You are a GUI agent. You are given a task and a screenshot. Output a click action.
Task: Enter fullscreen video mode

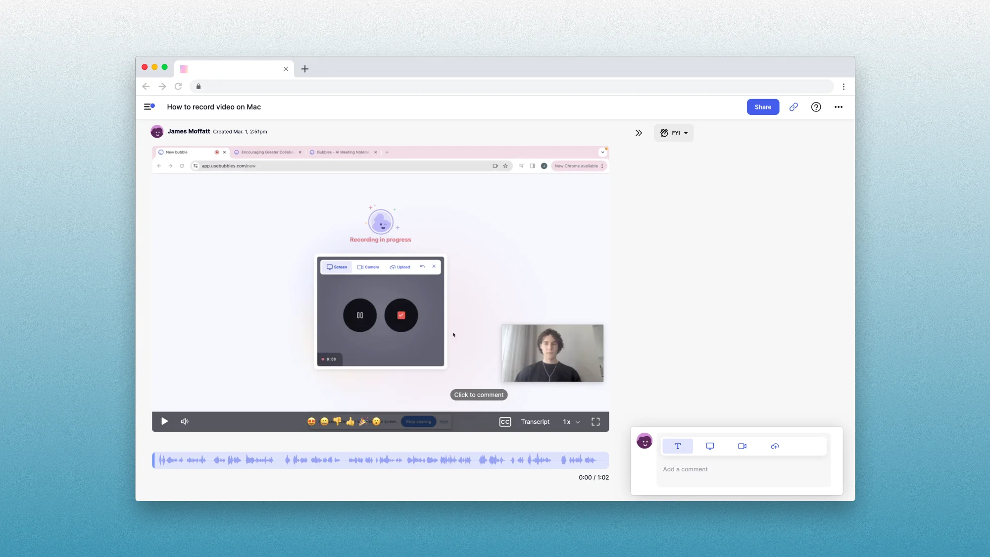click(x=595, y=422)
